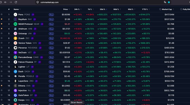Click the Dash blue logo

pyautogui.click(x=15, y=72)
